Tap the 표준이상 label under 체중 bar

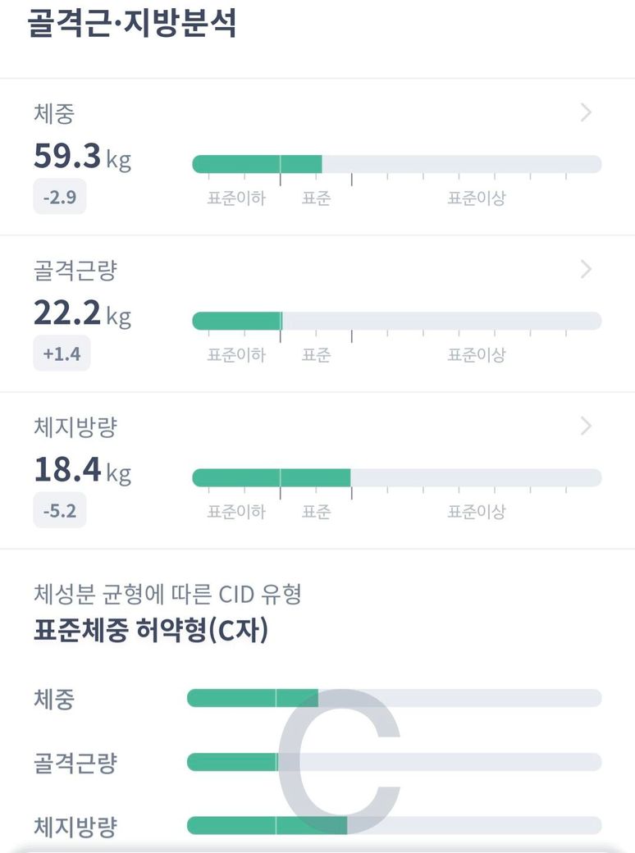point(476,198)
